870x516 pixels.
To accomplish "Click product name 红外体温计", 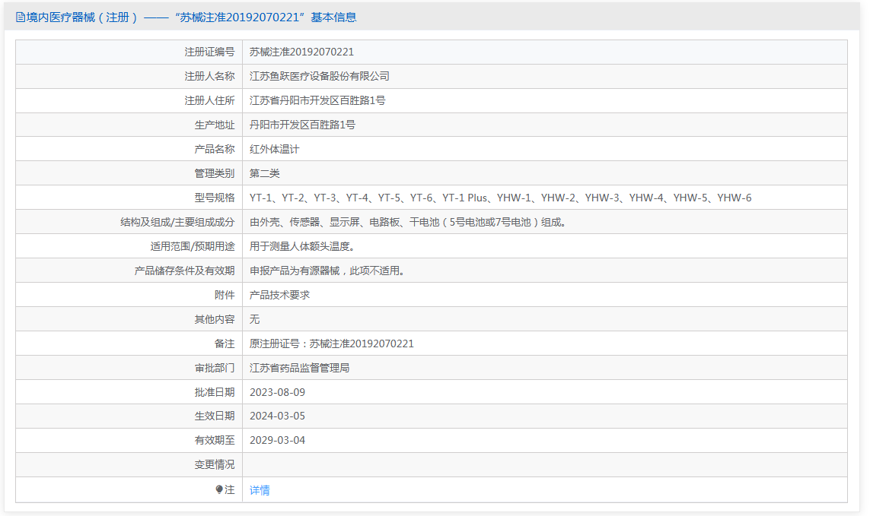I will pyautogui.click(x=274, y=149).
